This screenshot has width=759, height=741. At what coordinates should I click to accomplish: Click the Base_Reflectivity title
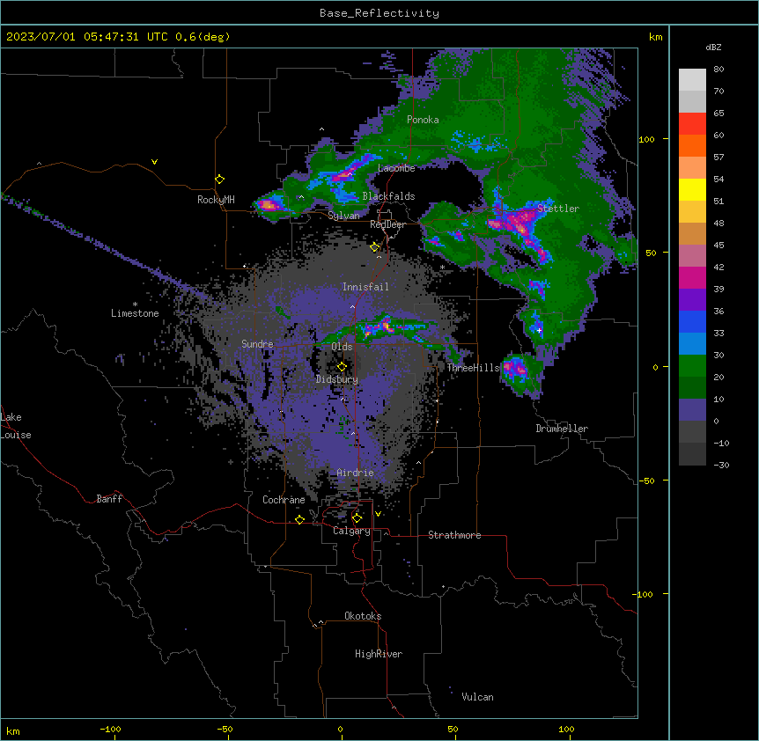coord(379,13)
